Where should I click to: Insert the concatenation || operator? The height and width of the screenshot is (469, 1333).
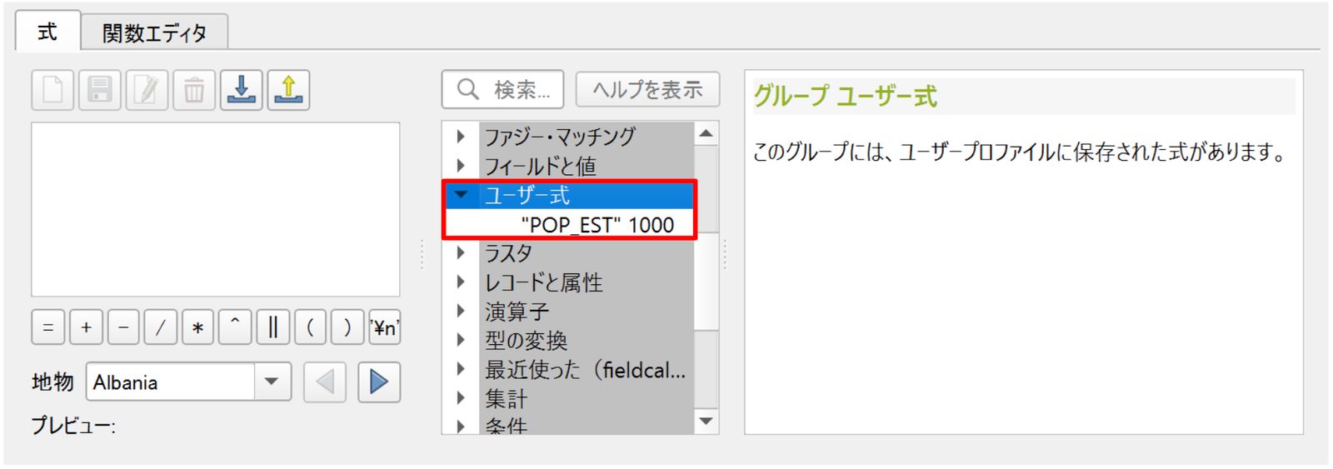click(272, 327)
